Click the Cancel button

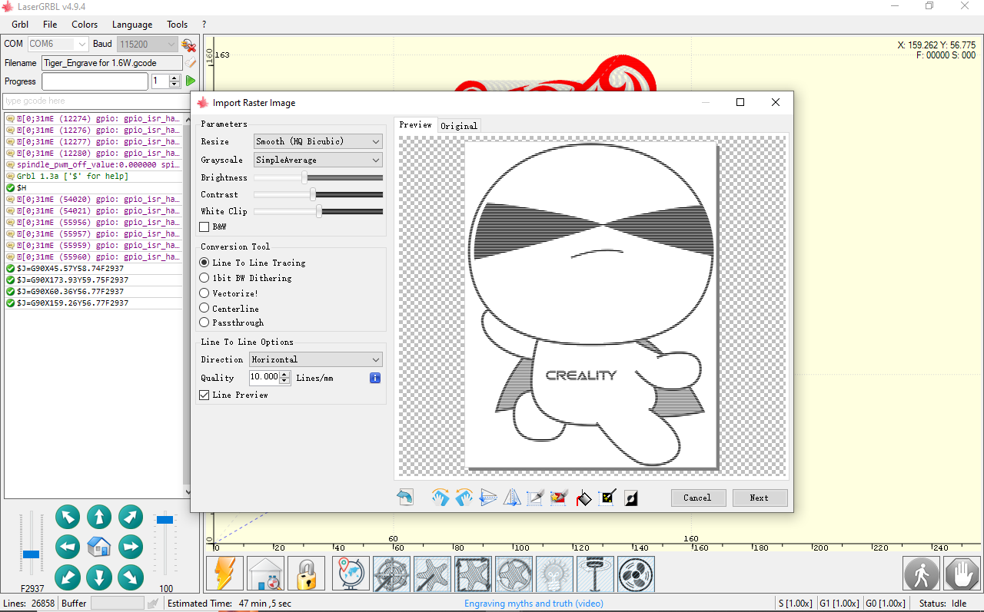(x=698, y=498)
